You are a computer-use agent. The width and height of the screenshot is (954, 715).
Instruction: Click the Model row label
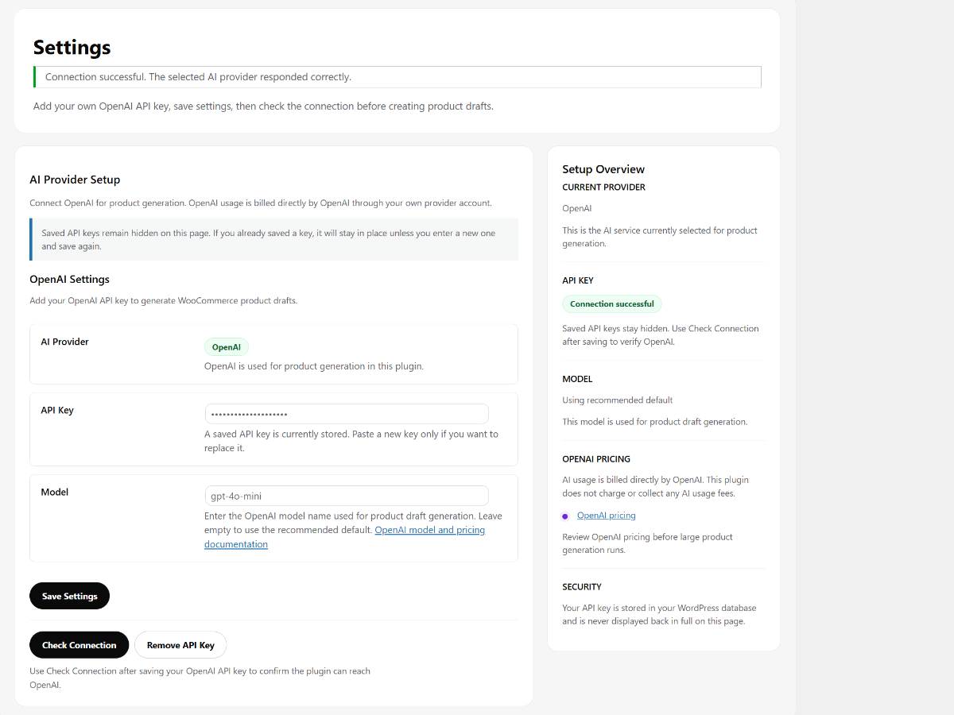coord(55,493)
